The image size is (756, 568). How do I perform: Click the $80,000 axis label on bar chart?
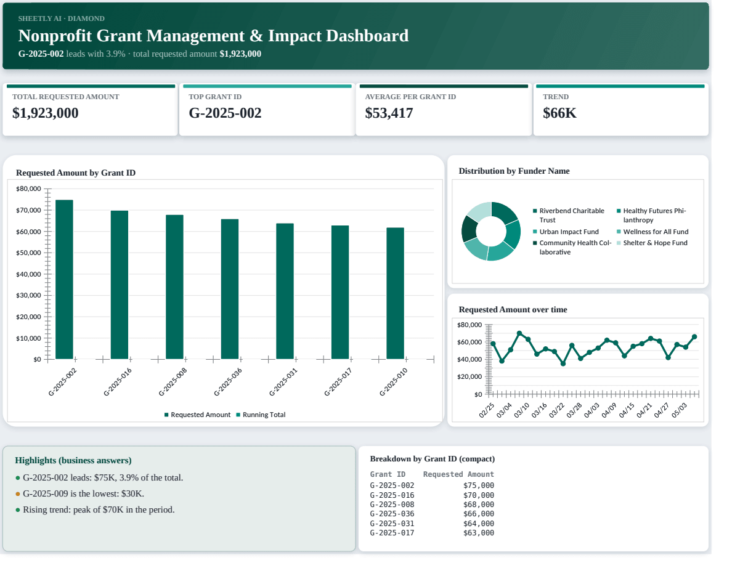pyautogui.click(x=29, y=189)
